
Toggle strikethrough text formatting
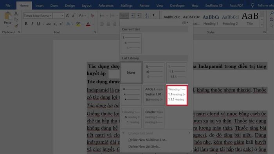49,24
